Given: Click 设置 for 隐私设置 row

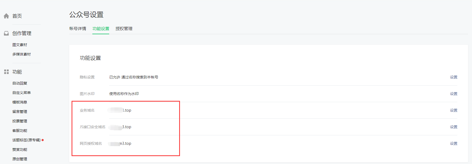Looking at the screenshot, I should coord(454,77).
